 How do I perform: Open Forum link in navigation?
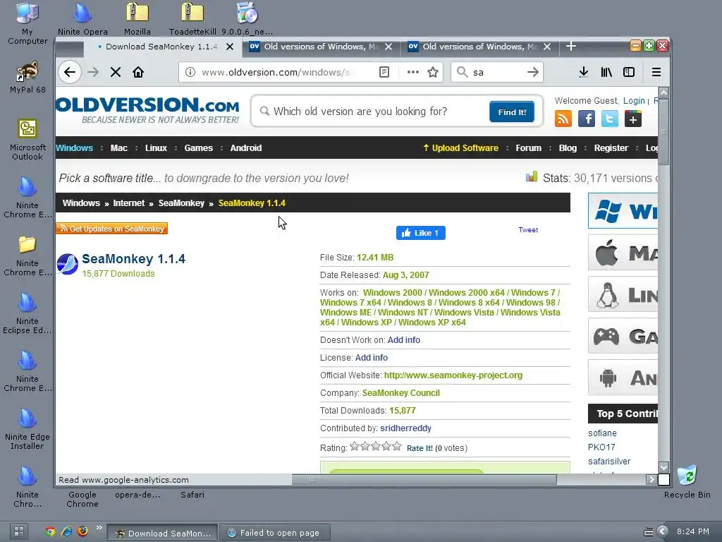point(528,148)
